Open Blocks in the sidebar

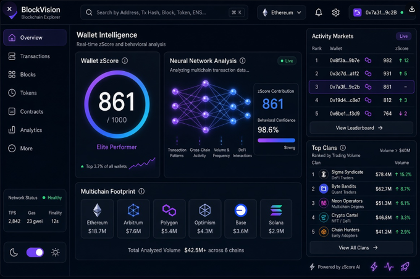click(x=35, y=75)
